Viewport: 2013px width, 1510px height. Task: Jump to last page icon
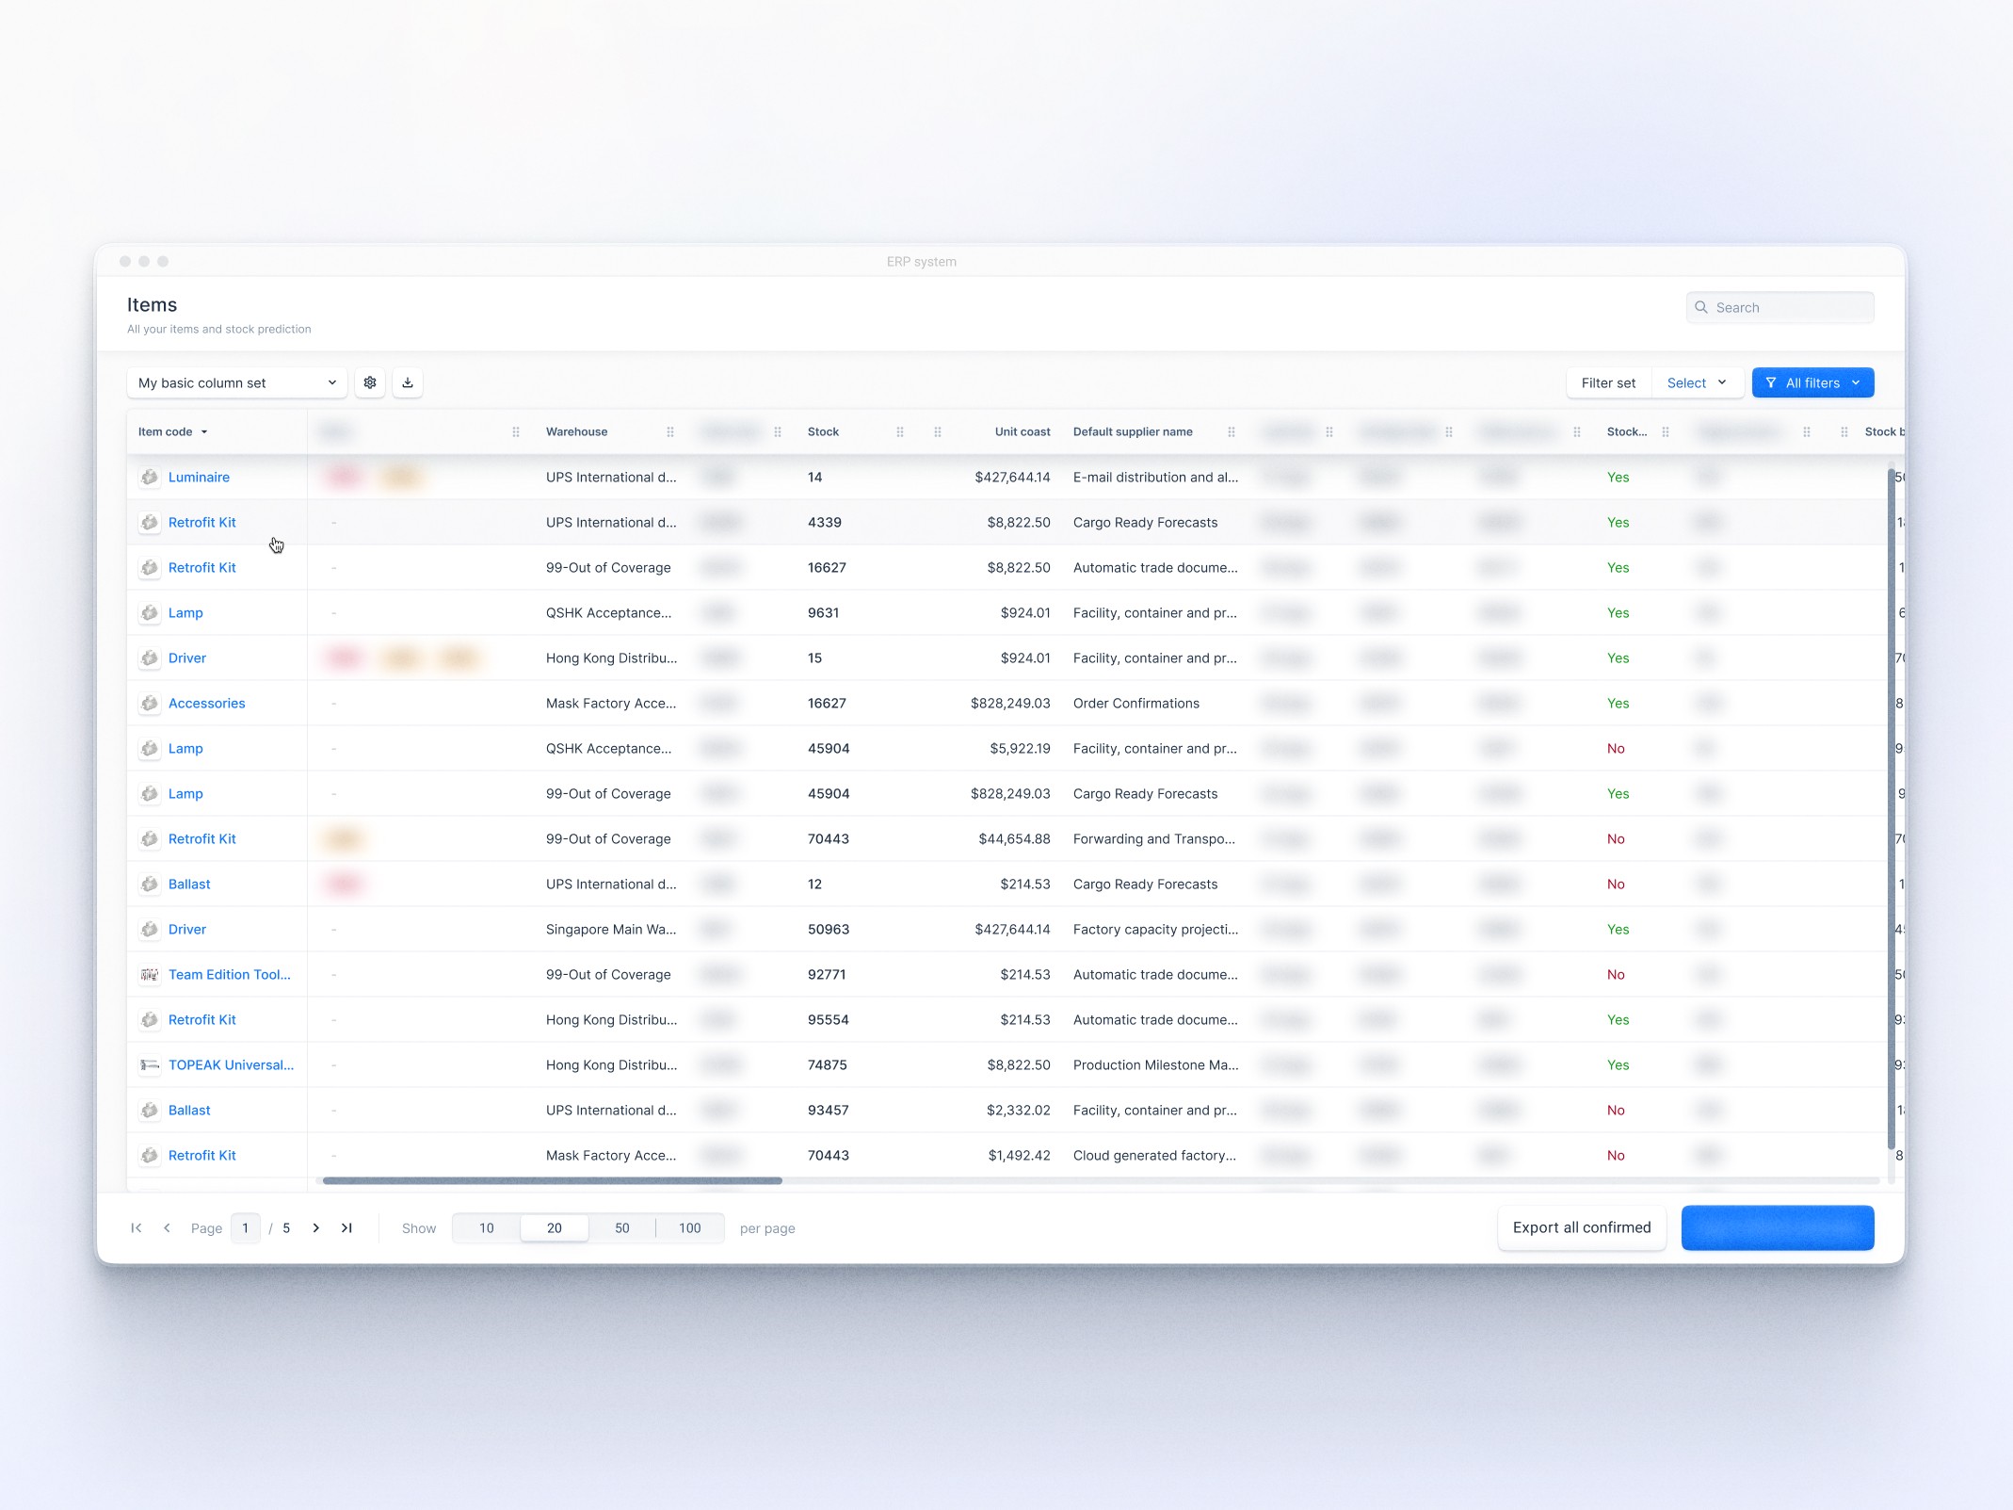pyautogui.click(x=346, y=1227)
